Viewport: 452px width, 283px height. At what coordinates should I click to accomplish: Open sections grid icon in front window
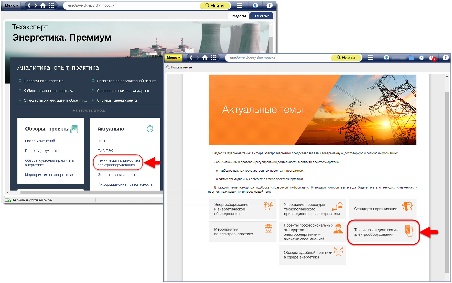tap(213, 57)
